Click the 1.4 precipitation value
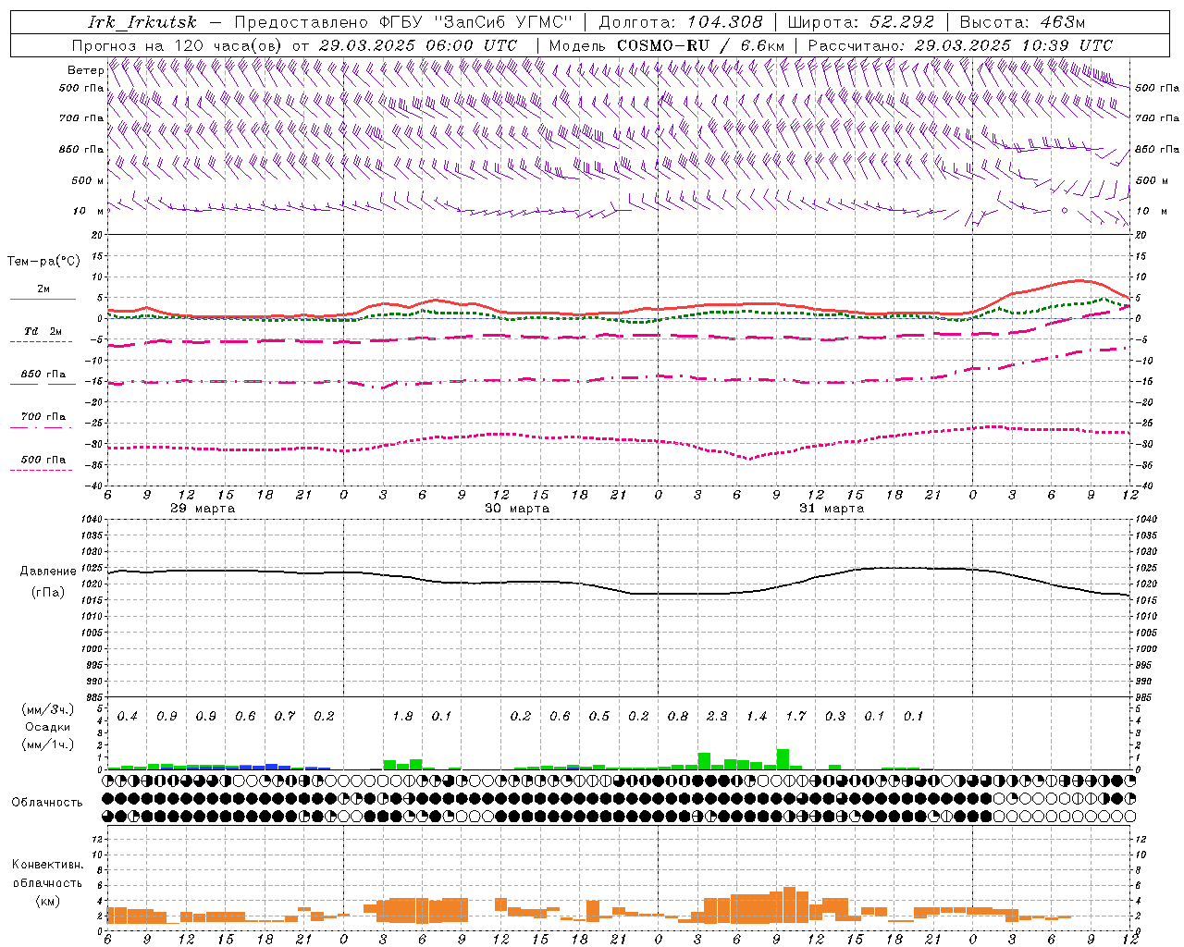 tap(757, 716)
